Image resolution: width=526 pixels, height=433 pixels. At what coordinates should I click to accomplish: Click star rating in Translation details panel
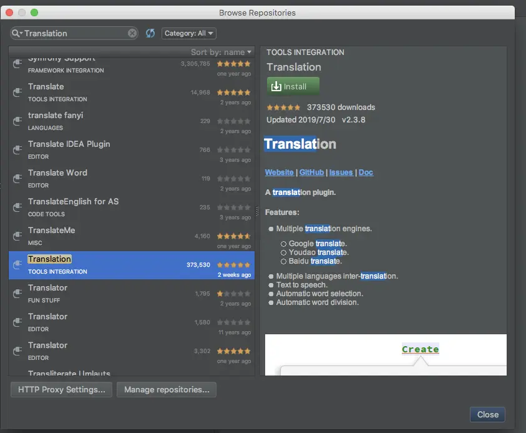pyautogui.click(x=283, y=107)
